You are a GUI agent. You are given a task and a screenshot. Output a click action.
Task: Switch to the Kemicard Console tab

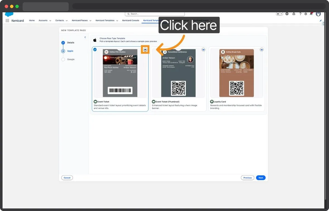click(131, 20)
